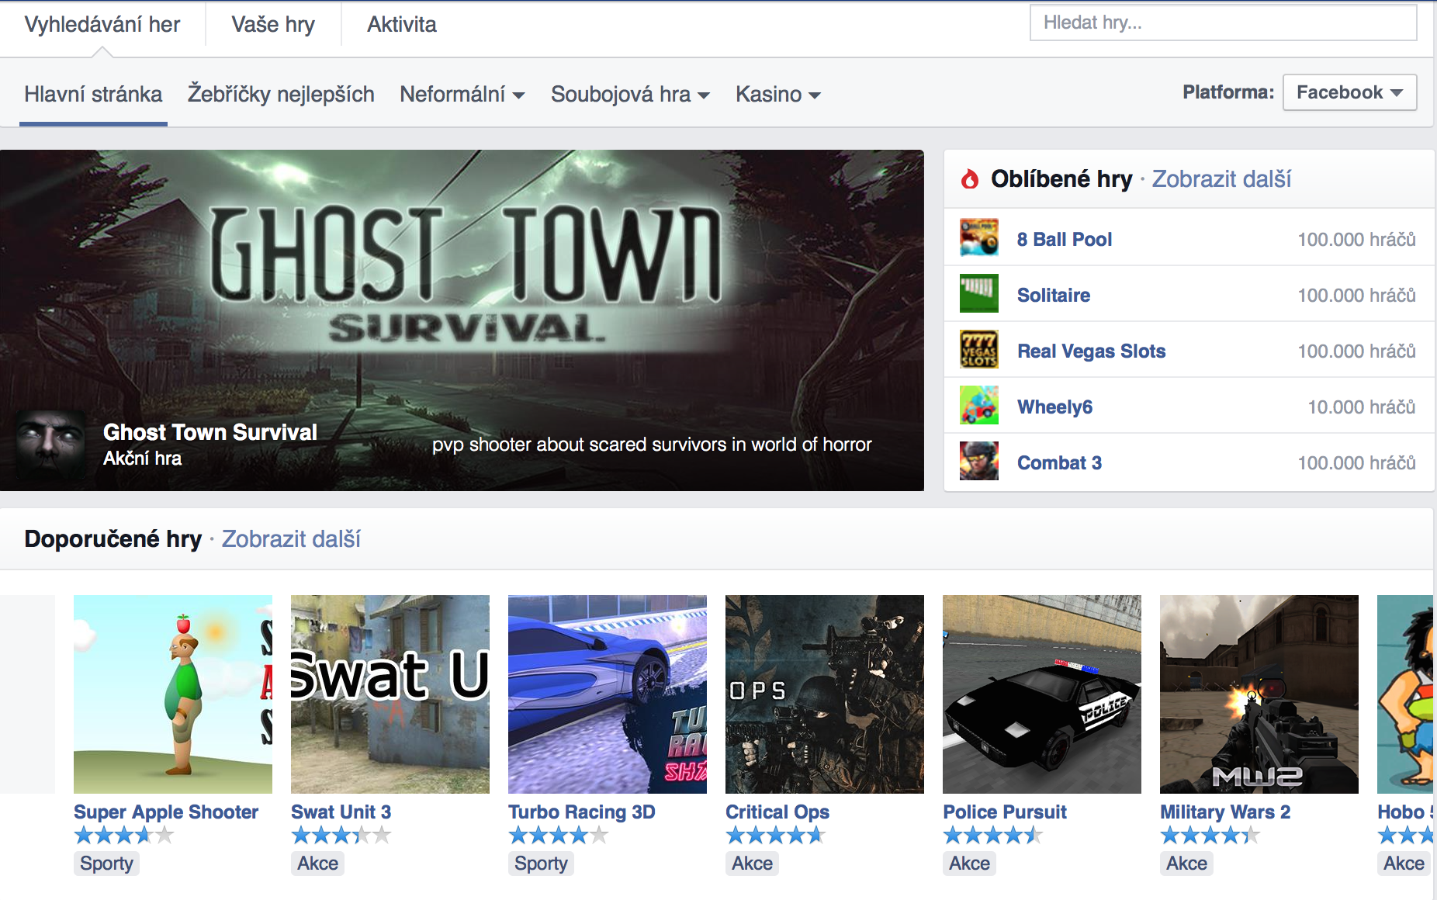Click the flame icon beside Oblíbené hry

970,179
